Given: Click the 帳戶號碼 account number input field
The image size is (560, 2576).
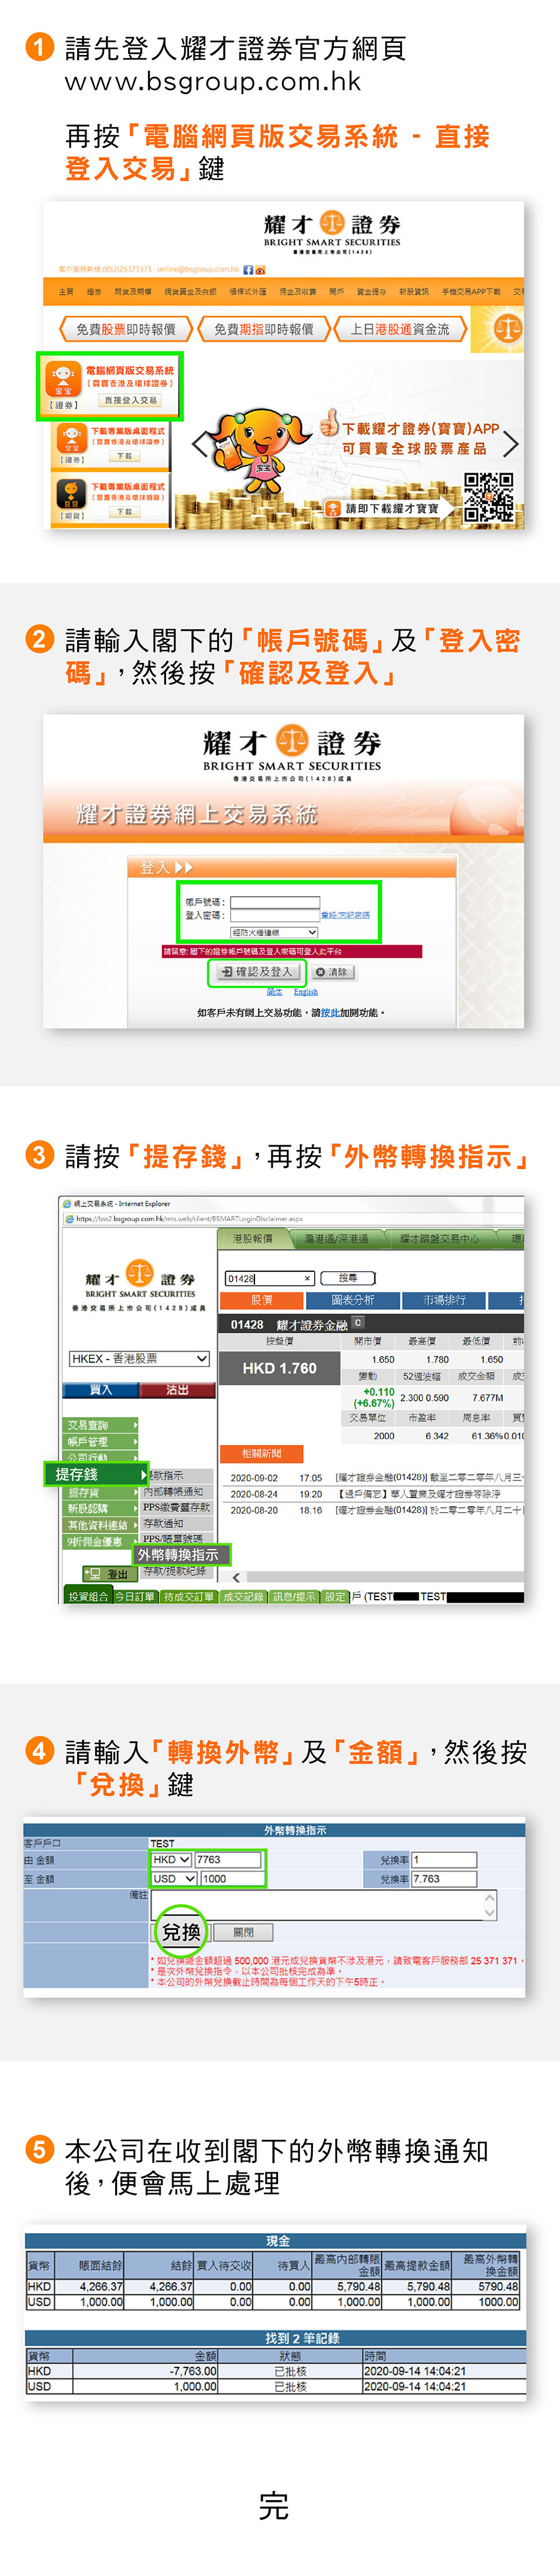Looking at the screenshot, I should (x=274, y=901).
